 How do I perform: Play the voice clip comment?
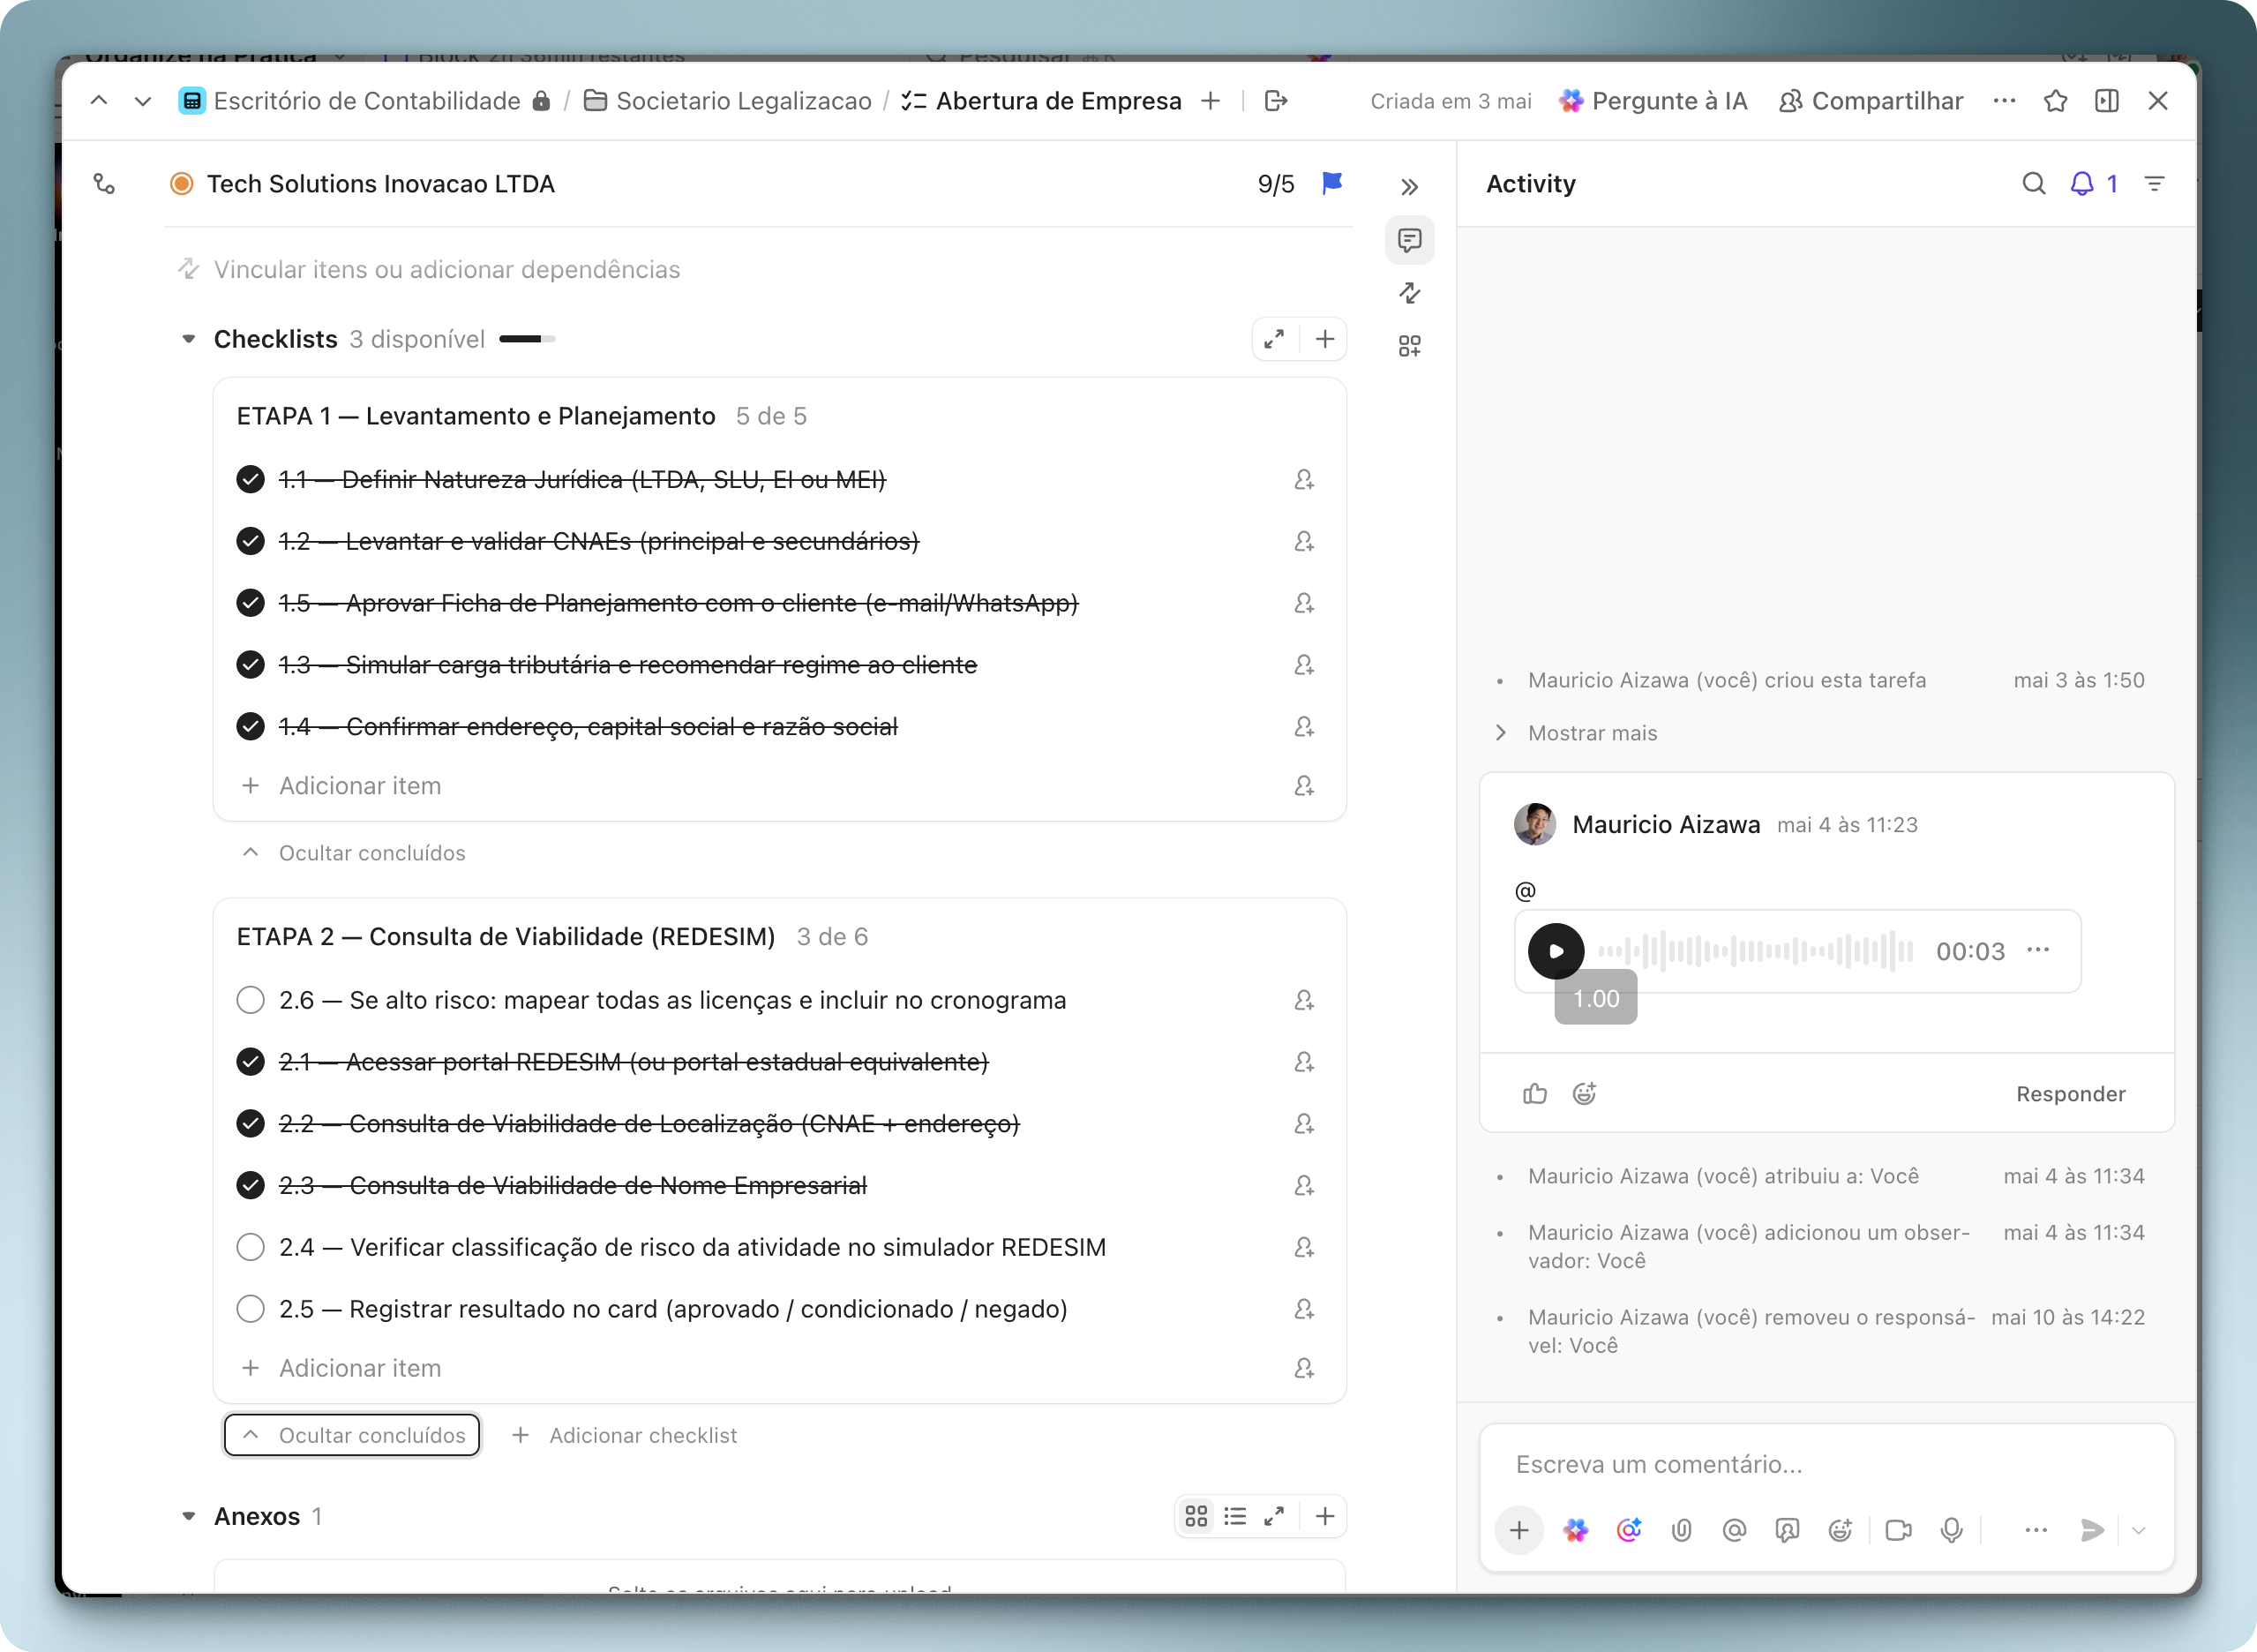[x=1556, y=951]
